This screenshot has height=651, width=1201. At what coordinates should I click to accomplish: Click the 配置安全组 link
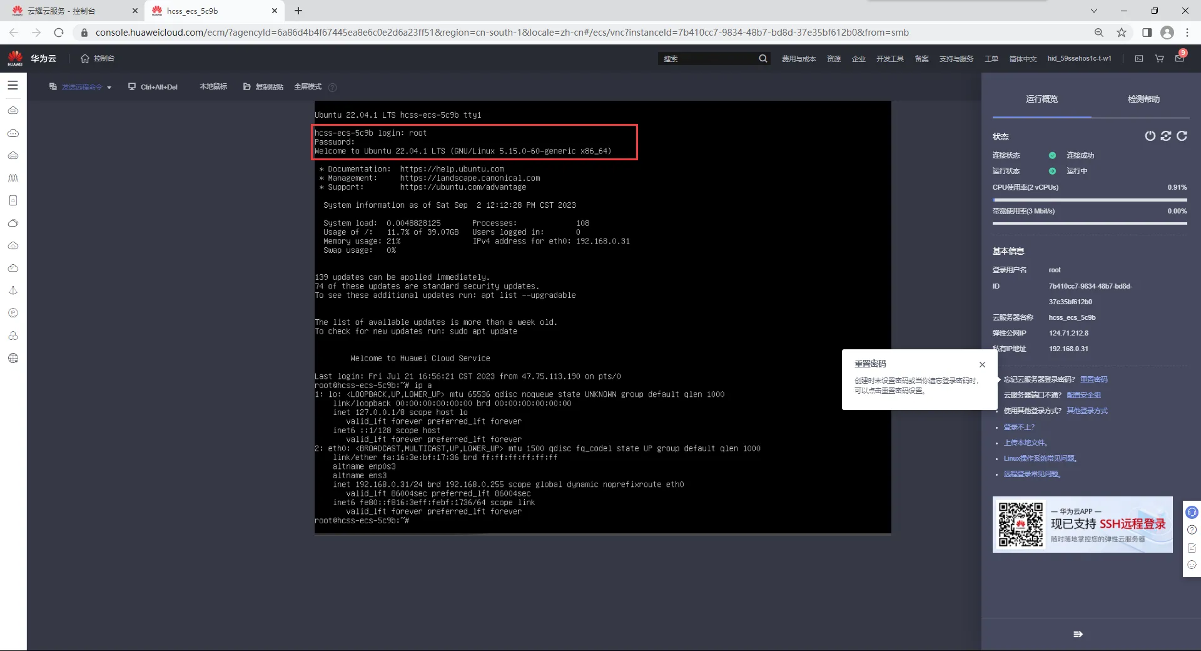coord(1084,395)
